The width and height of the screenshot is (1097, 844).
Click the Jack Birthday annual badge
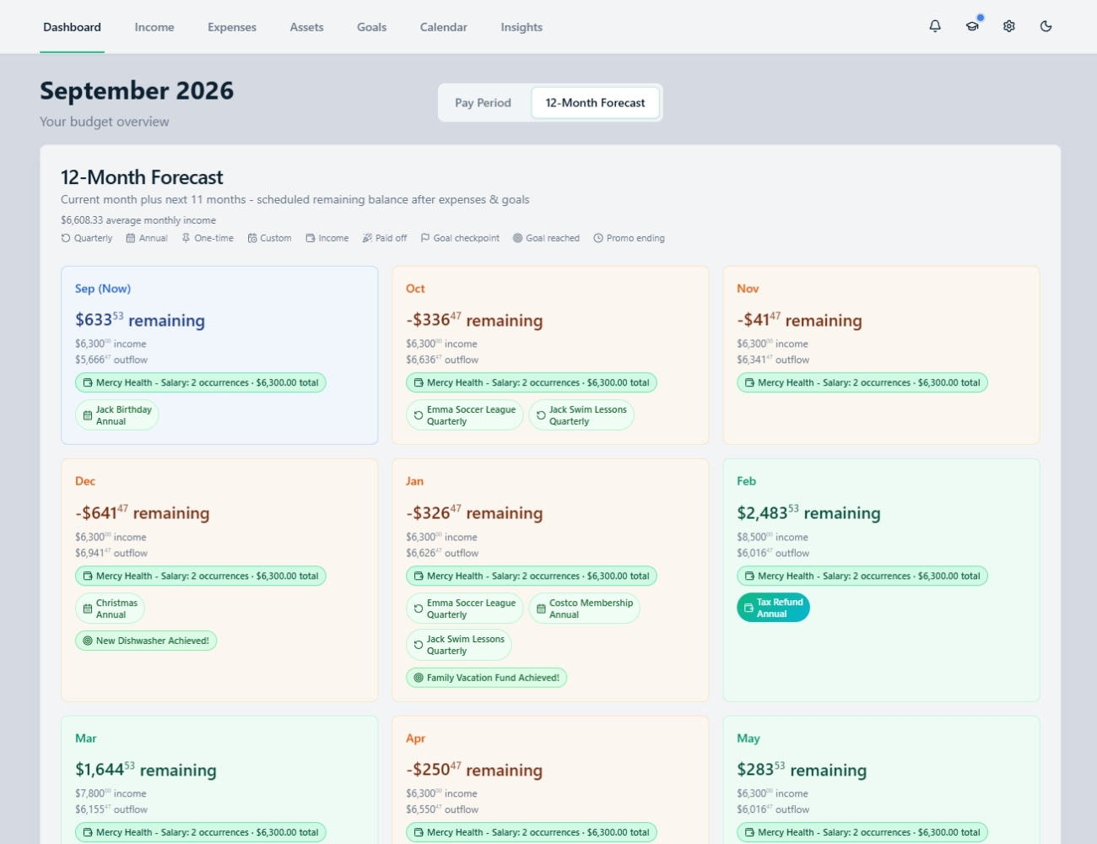tap(116, 415)
